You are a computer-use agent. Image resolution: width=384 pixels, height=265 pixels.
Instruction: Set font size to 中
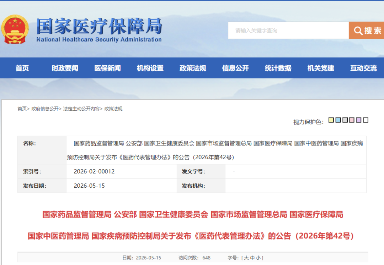pyautogui.click(x=252, y=258)
